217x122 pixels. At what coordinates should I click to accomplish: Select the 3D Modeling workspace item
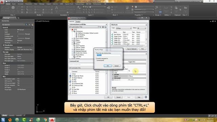tap(81, 35)
